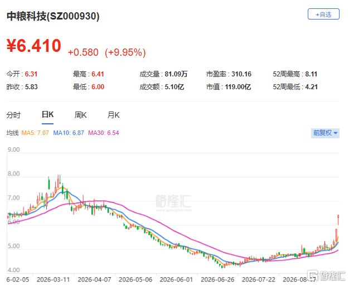This screenshot has width=349, height=285.
Task: Open the 周K chart tab
Action: [80, 115]
